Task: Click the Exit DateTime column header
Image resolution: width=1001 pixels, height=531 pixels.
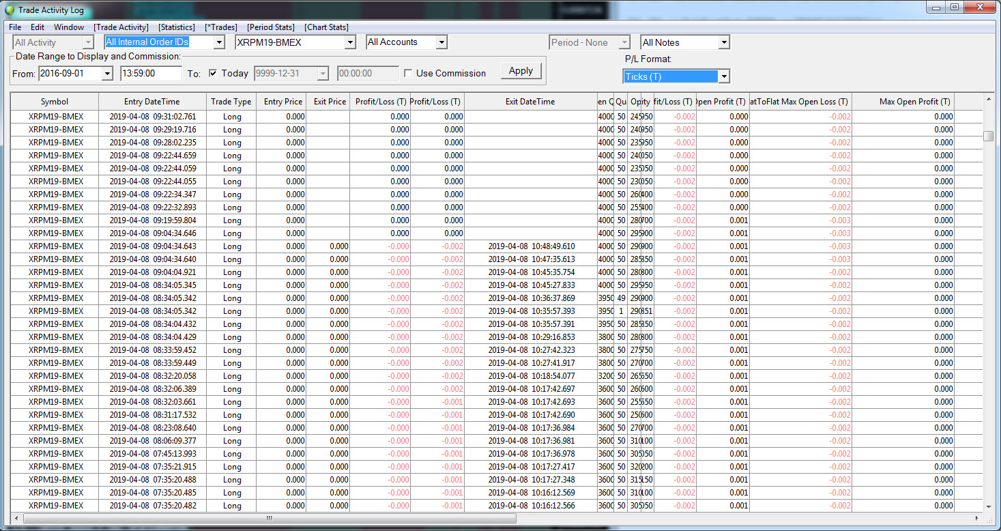Action: (529, 102)
